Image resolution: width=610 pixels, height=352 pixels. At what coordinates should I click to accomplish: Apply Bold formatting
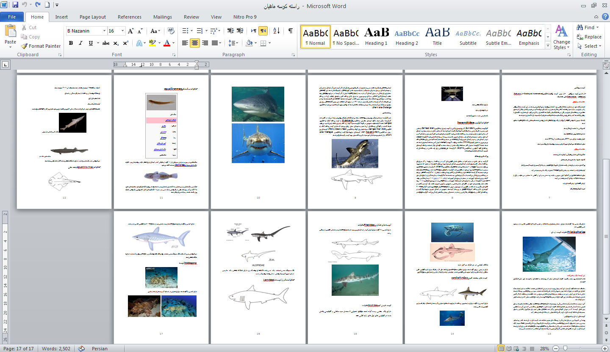pos(71,43)
